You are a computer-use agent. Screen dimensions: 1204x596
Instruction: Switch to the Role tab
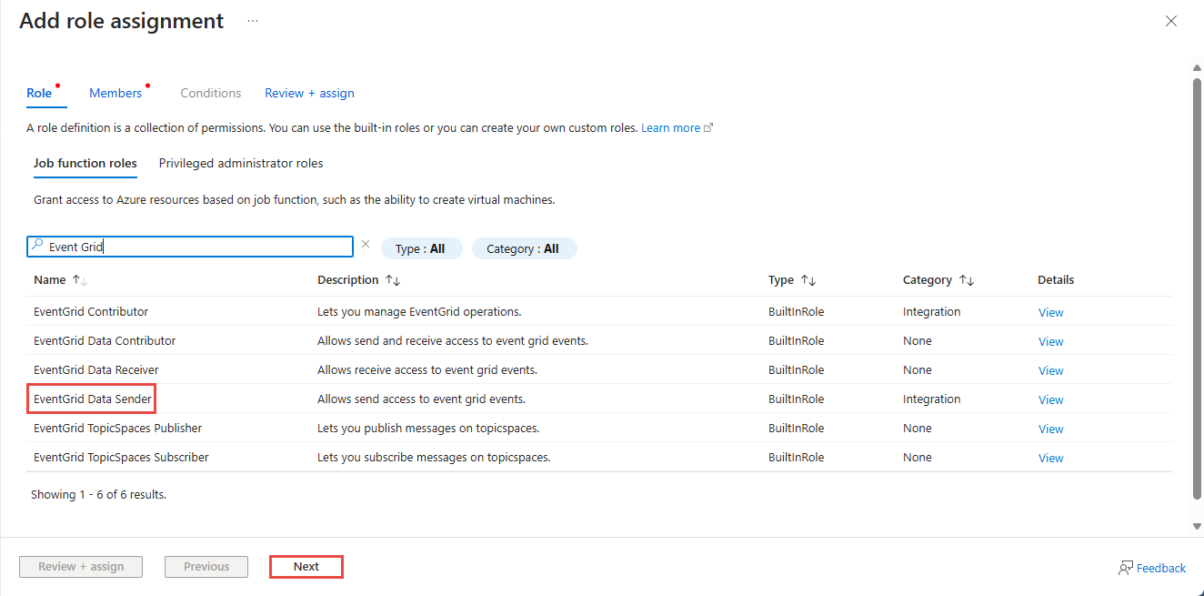(x=39, y=93)
